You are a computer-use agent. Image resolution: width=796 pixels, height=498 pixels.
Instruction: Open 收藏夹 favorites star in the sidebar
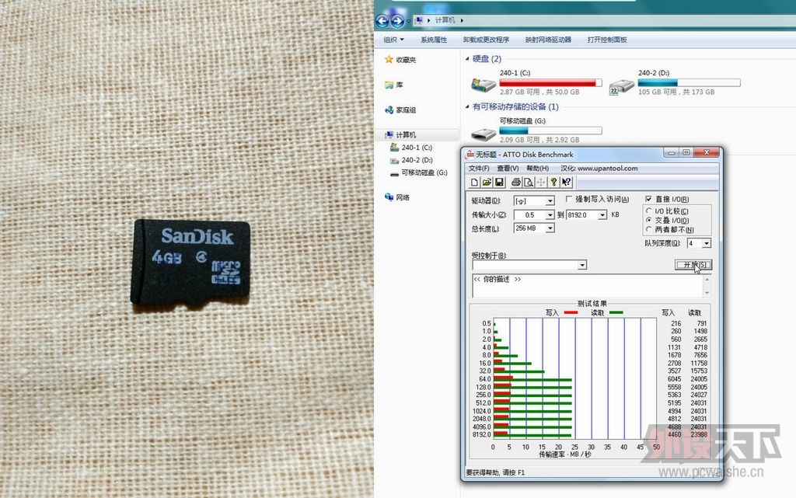pos(389,59)
